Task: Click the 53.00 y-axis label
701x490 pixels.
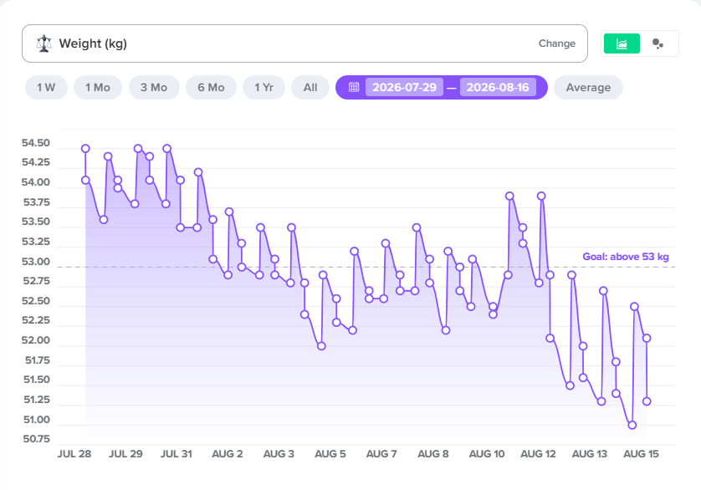Action: (x=36, y=262)
